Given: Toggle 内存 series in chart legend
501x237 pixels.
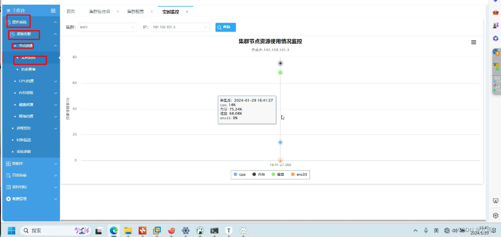Looking at the screenshot, I should pyautogui.click(x=259, y=174).
